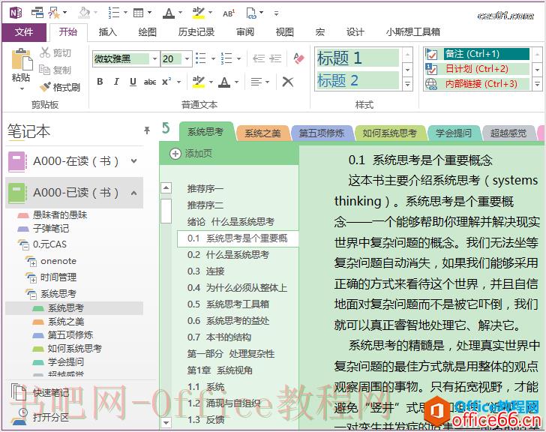Image resolution: width=546 pixels, height=432 pixels.
Task: Click the Copy icon
Action: pos(44,70)
